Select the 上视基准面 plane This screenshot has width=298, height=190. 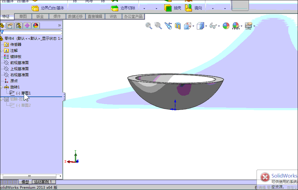[16, 69]
